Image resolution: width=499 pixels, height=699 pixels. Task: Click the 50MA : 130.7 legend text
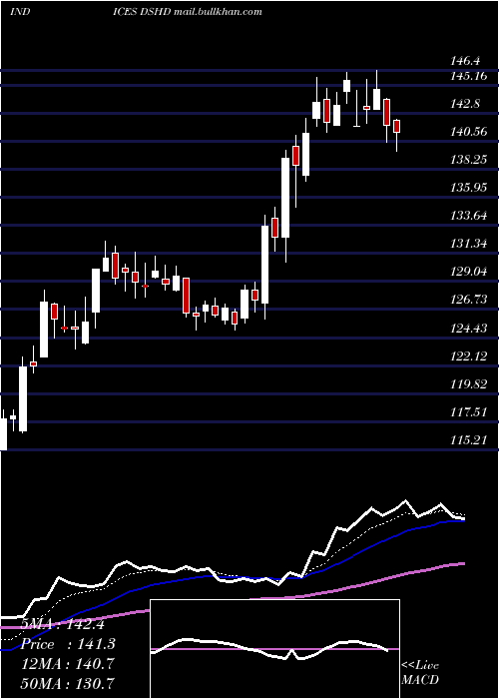click(x=68, y=683)
